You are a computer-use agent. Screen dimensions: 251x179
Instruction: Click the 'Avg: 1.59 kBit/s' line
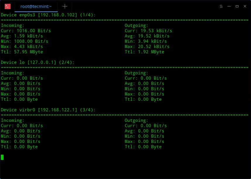[22, 36]
